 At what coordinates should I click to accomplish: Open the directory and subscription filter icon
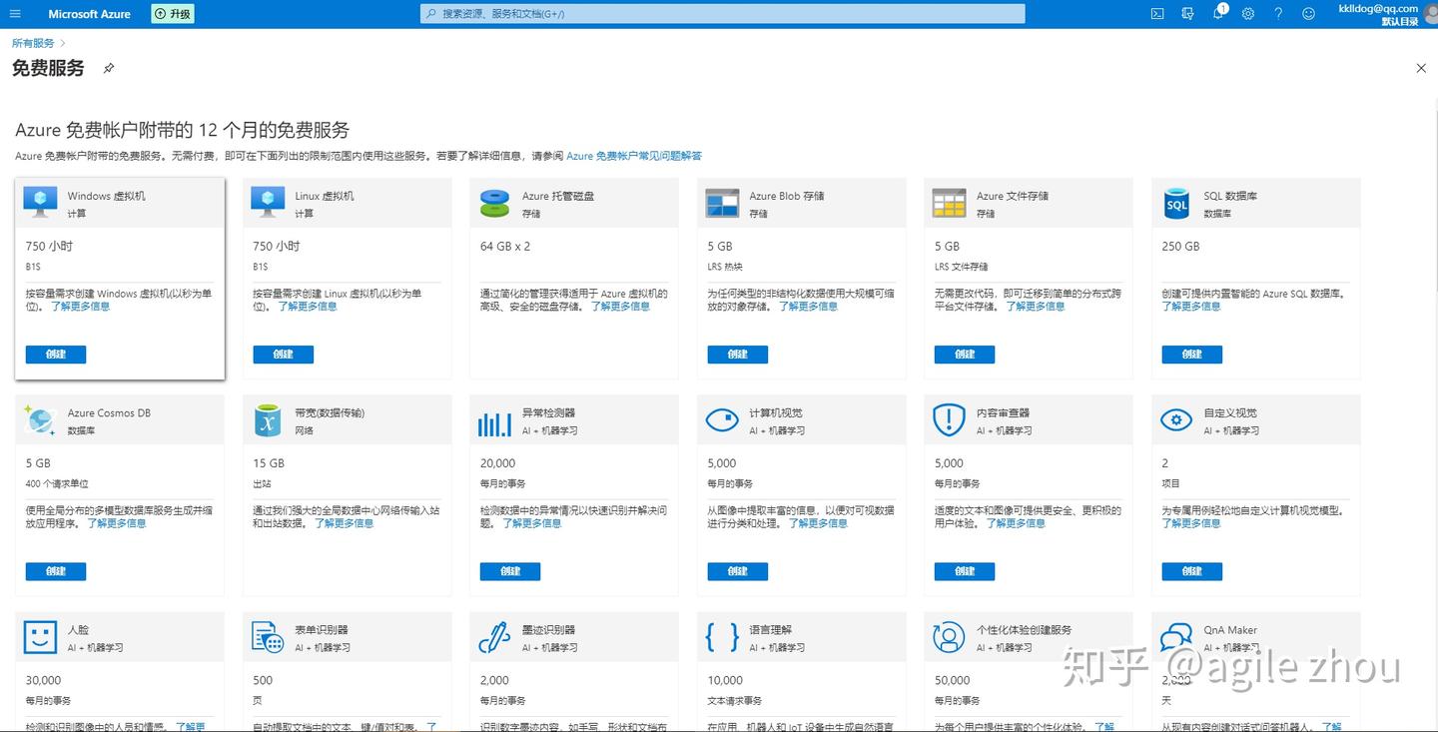tap(1187, 14)
